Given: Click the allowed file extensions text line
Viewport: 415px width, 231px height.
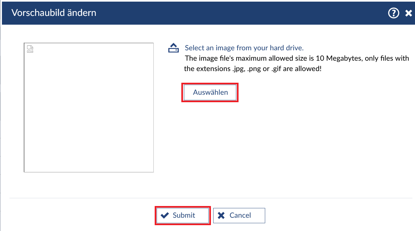Looking at the screenshot, I should click(x=253, y=69).
